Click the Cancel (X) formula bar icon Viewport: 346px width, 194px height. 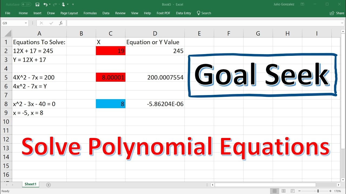(x=41, y=23)
